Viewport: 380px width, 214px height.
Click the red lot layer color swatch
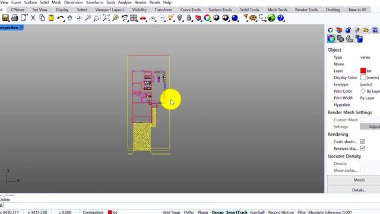[x=363, y=71]
